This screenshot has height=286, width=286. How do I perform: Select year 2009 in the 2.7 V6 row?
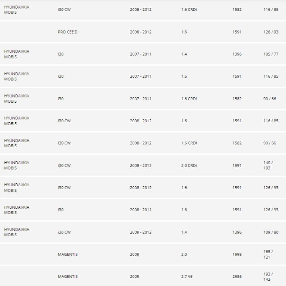click(134, 277)
